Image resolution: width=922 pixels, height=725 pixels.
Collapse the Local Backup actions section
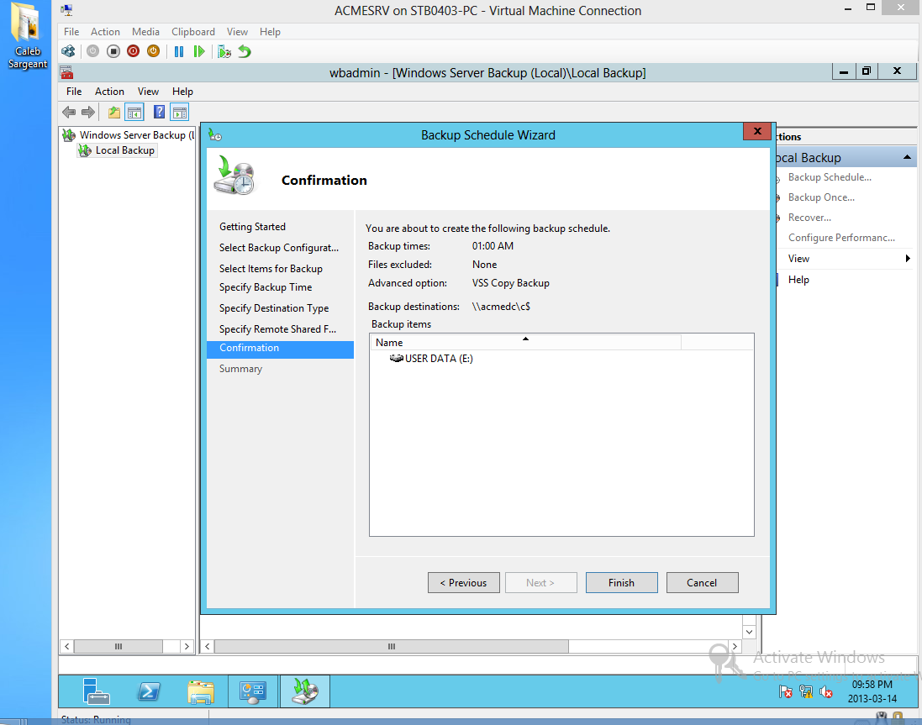908,157
